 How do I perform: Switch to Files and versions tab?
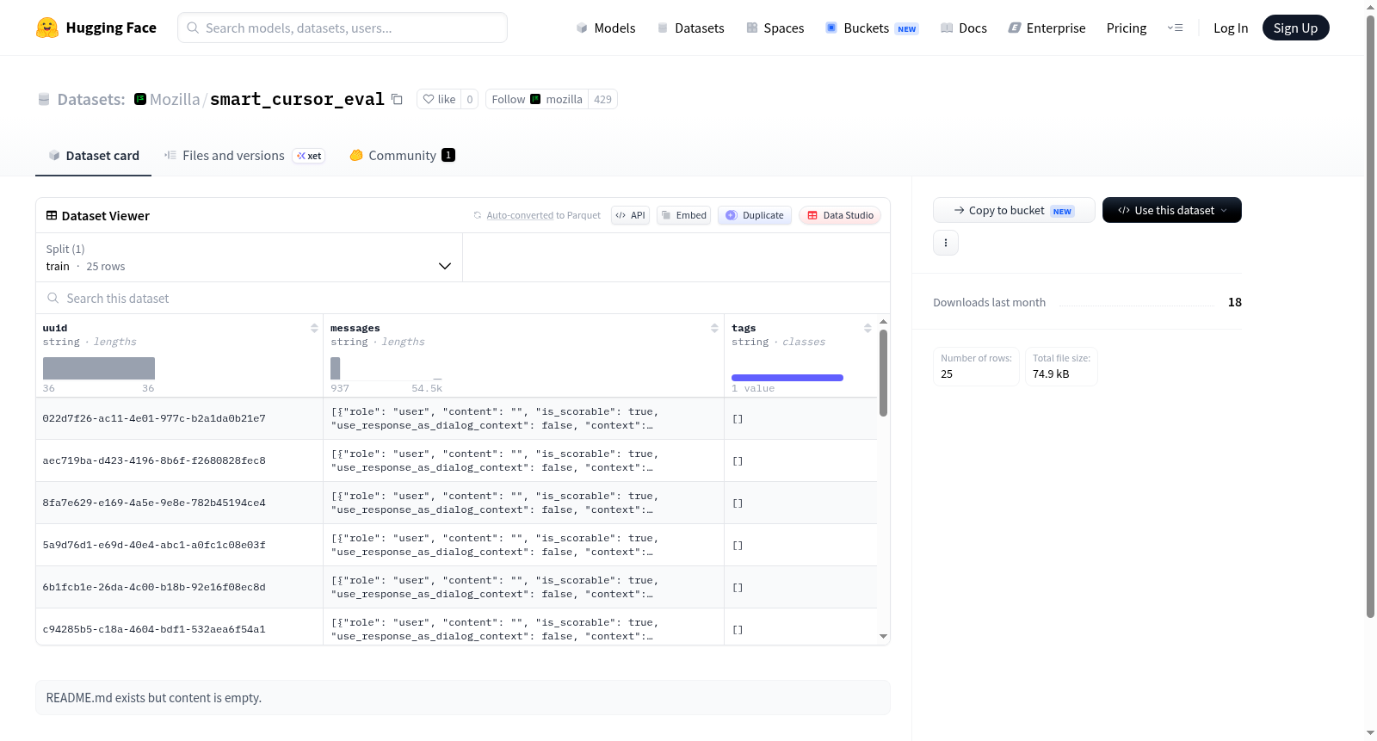tap(244, 156)
